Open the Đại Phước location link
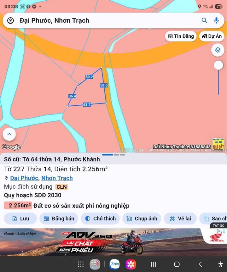 [x=24, y=178]
